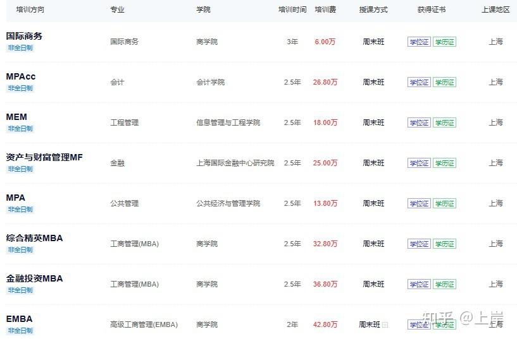This screenshot has height=339, width=517.
Task: Click the 学院 column header
Action: tap(203, 9)
